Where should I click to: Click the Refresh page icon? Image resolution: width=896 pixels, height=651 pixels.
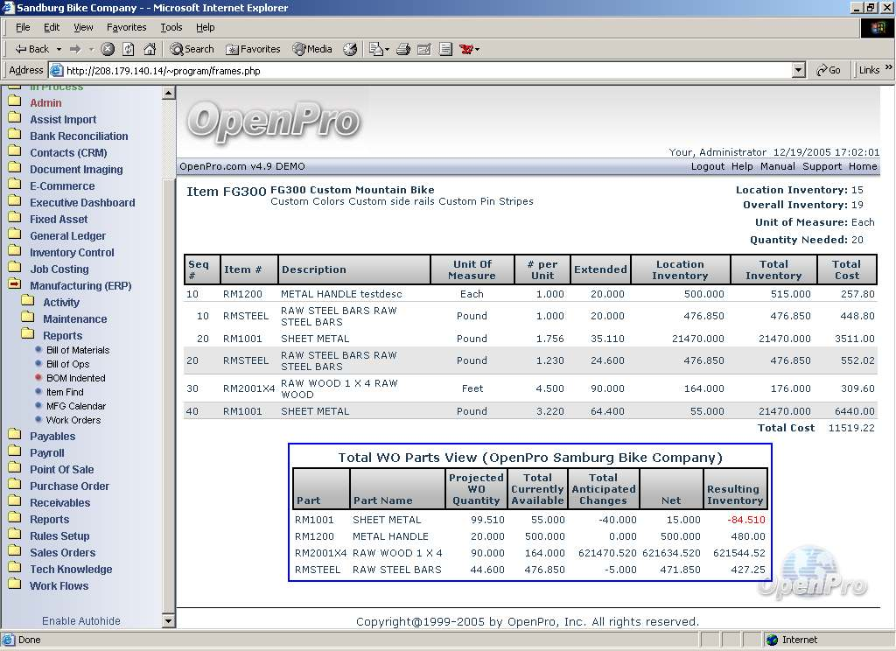click(129, 49)
